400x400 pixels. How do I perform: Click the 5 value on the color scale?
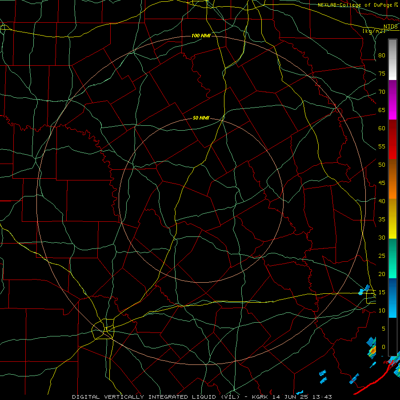coord(384,329)
